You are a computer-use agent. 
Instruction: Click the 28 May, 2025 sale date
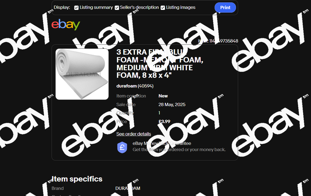pyautogui.click(x=172, y=105)
